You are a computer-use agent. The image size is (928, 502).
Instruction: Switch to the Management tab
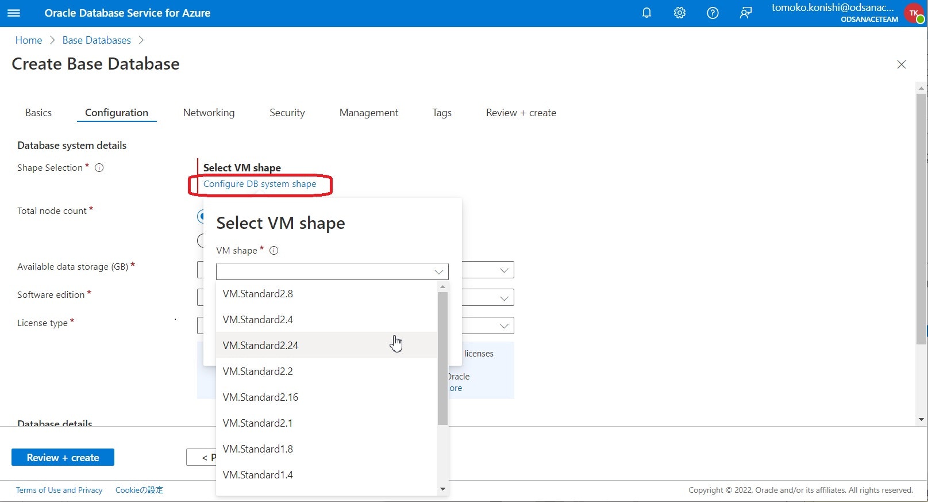click(x=369, y=113)
